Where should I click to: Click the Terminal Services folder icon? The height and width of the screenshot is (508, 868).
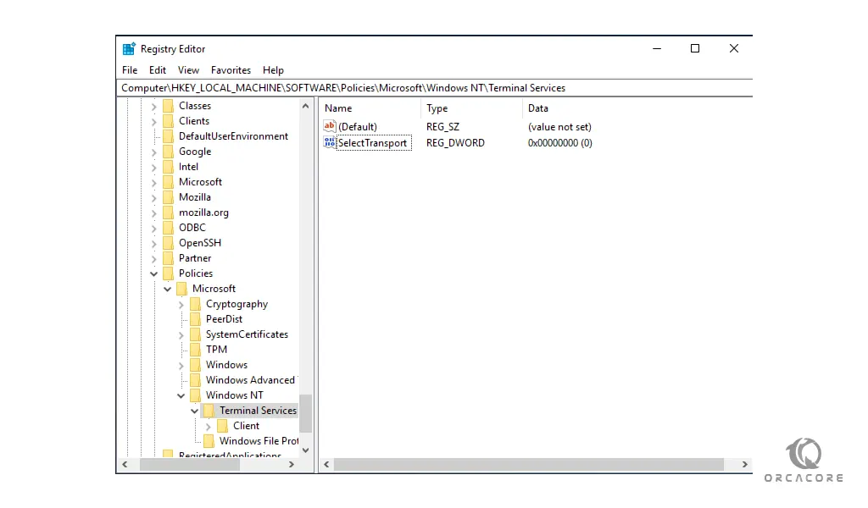coord(209,411)
